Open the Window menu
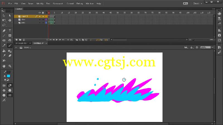Viewport: 223px width, 125px height. tap(89, 4)
